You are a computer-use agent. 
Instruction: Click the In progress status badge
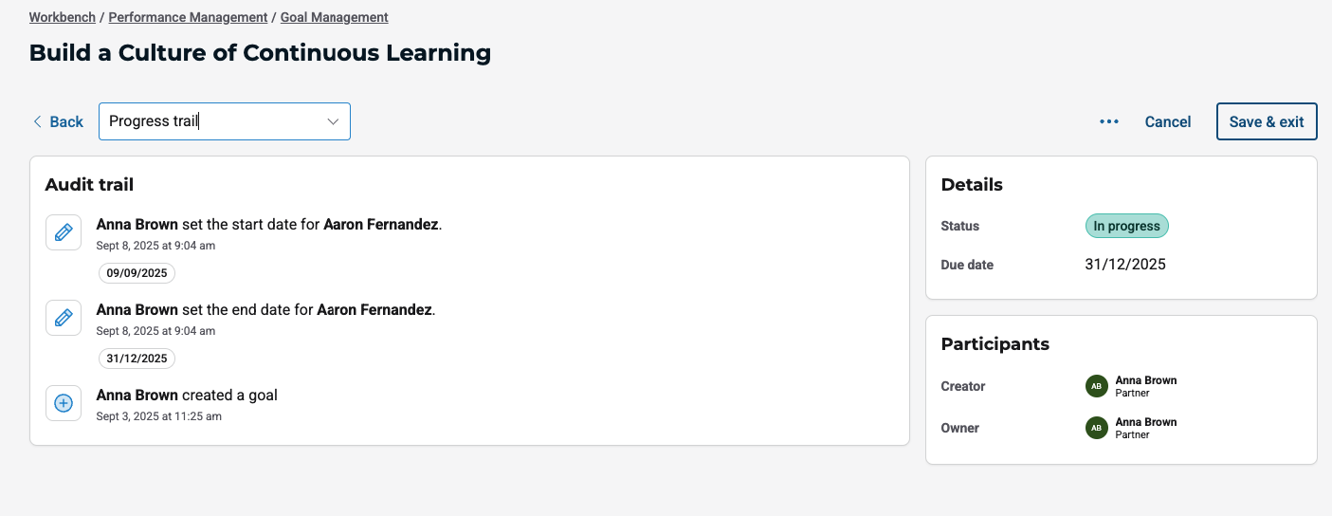click(x=1126, y=226)
